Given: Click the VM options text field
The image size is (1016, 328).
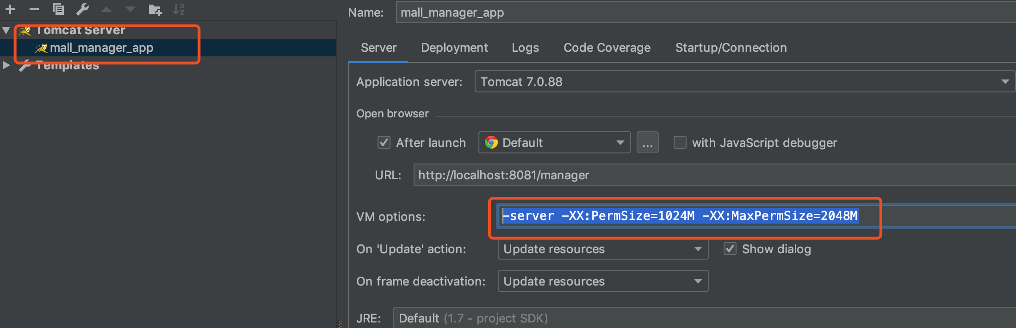Looking at the screenshot, I should tap(756, 216).
